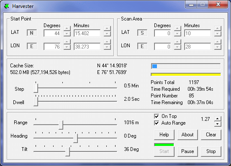Image resolution: width=231 pixels, height=166 pixels.
Task: Decrease Scan Area LON minutes with down arrow
Action: click(x=218, y=47)
